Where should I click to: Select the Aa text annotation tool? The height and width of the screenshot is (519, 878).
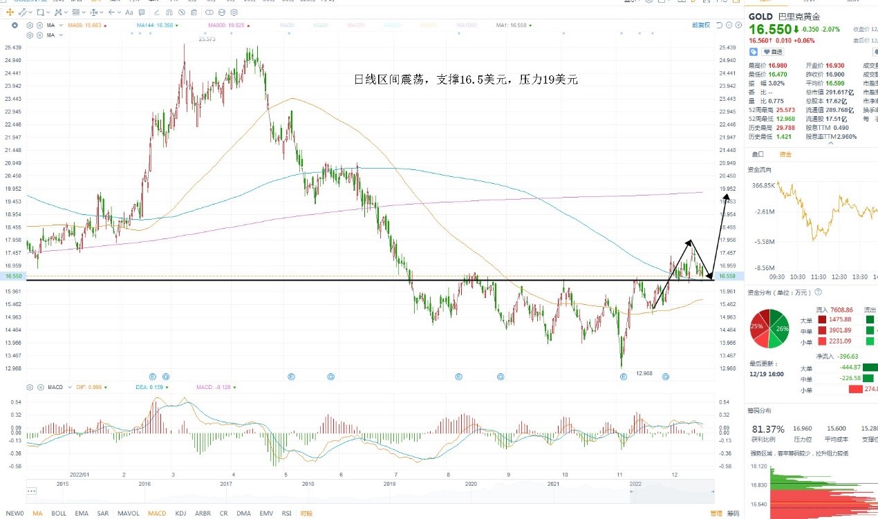tap(129, 12)
